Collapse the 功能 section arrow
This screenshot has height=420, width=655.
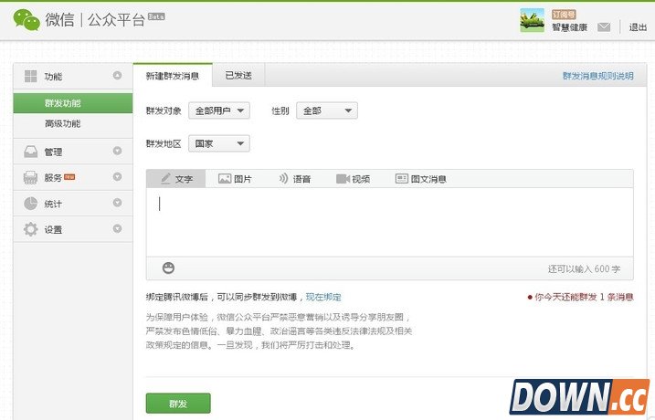click(x=117, y=75)
